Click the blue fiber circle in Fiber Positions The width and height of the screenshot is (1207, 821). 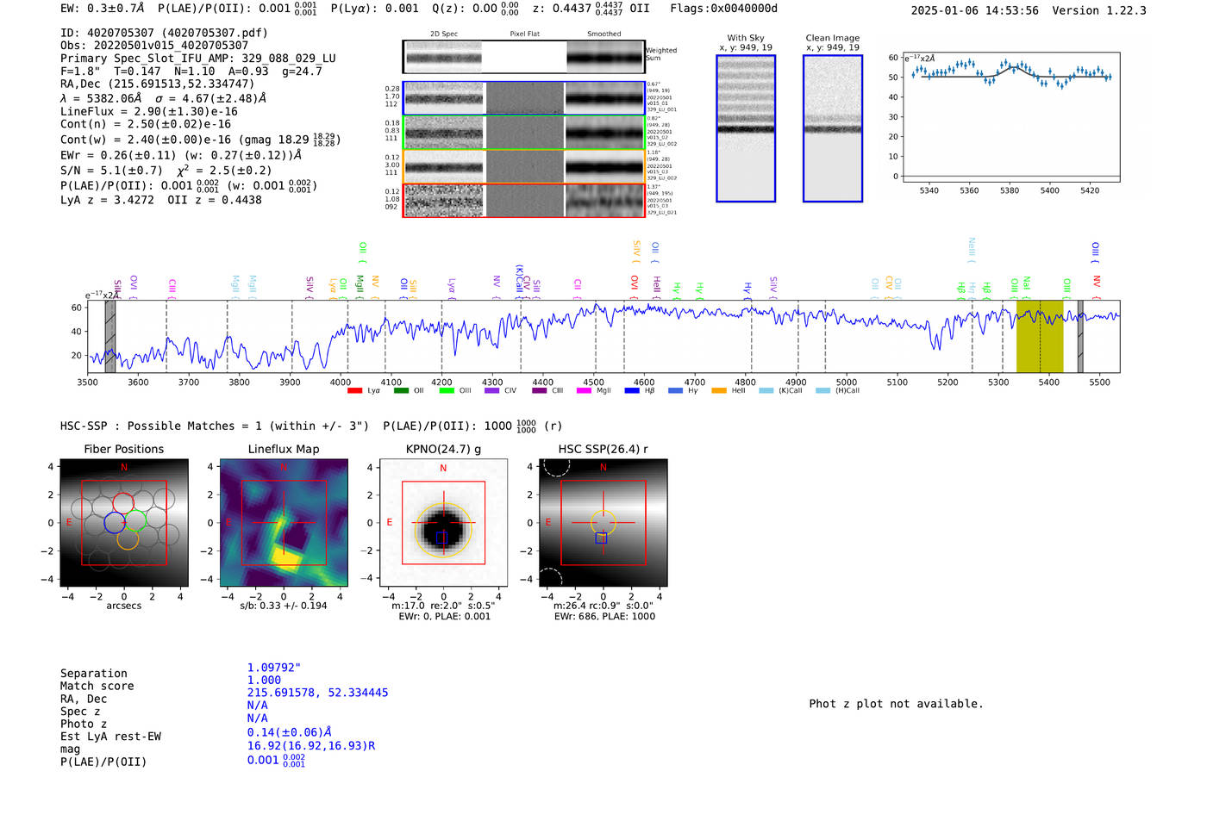(115, 523)
